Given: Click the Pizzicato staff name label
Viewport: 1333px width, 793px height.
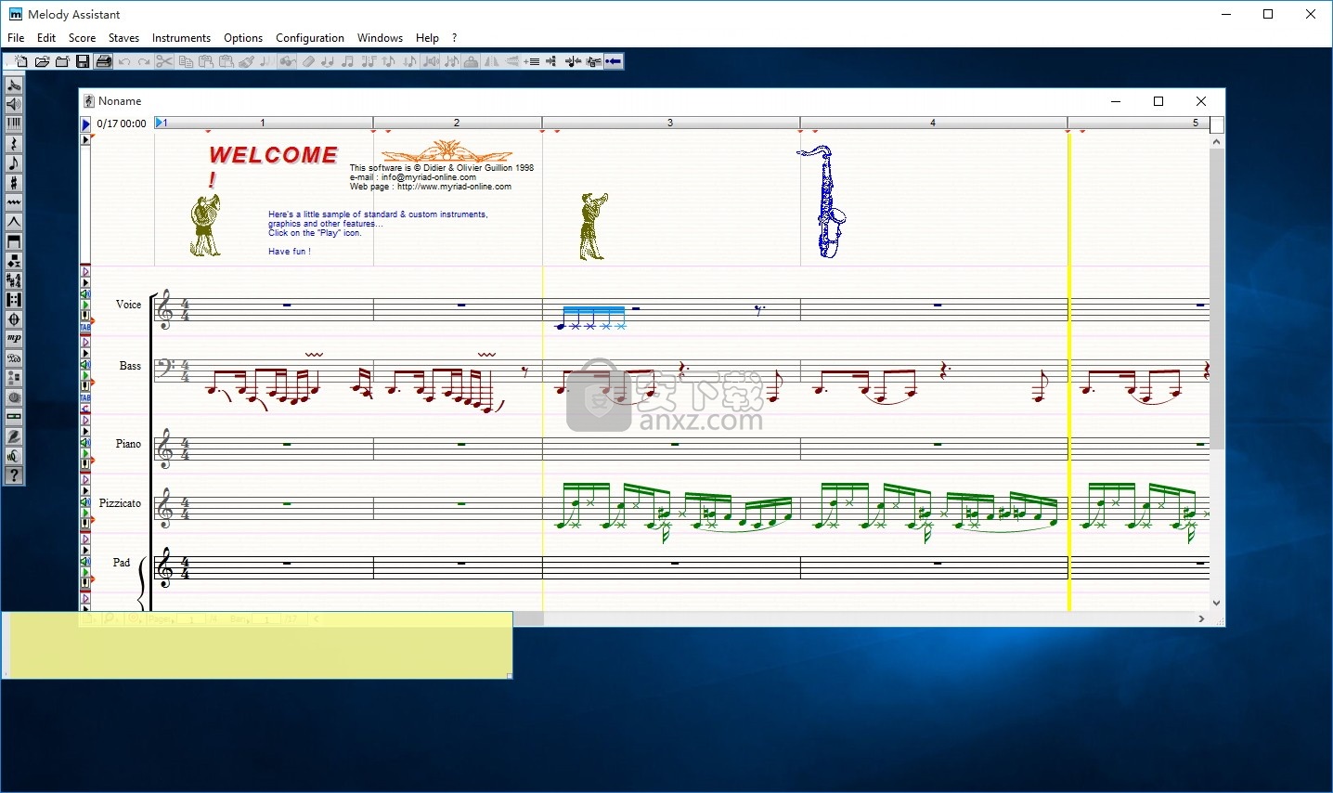Looking at the screenshot, I should click(120, 503).
